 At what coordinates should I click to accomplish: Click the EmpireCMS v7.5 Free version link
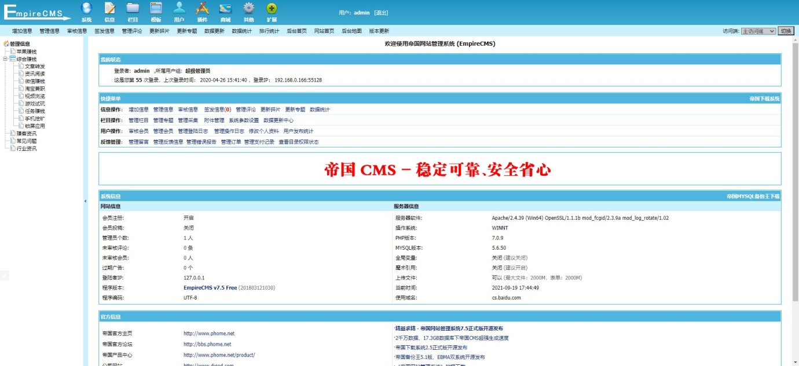(210, 287)
